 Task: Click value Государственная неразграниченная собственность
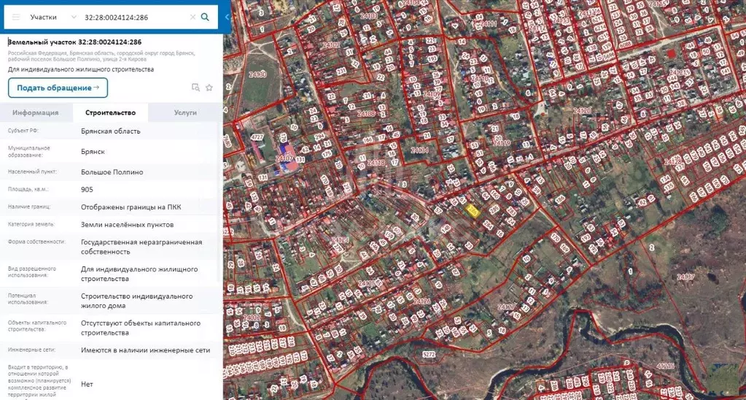(141, 247)
